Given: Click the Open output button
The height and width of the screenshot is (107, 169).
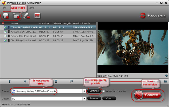Looking at the screenshot, I should coord(109,98).
